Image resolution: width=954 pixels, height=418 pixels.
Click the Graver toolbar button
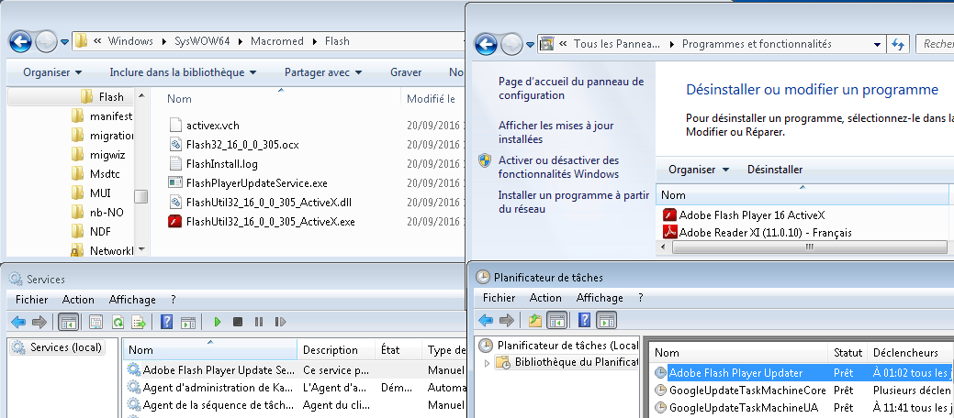pyautogui.click(x=406, y=72)
